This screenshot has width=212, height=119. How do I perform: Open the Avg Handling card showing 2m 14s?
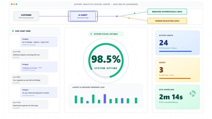178,97
